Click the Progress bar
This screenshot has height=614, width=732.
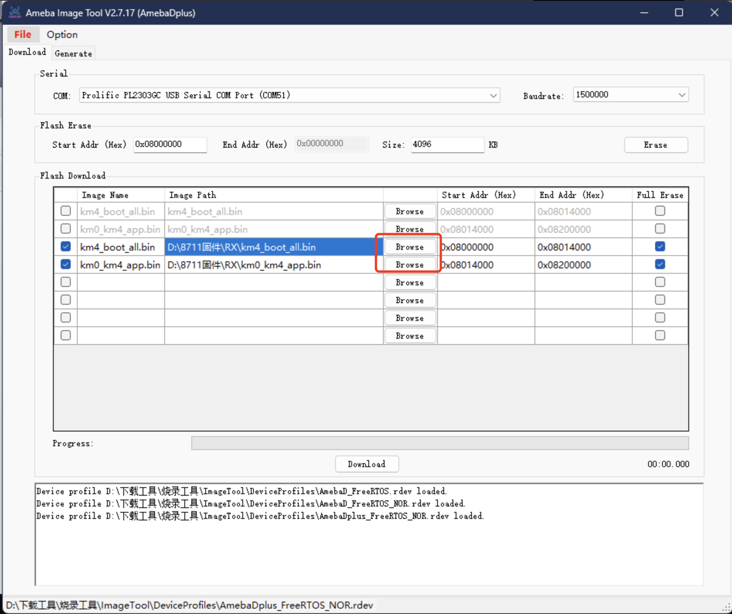point(439,443)
